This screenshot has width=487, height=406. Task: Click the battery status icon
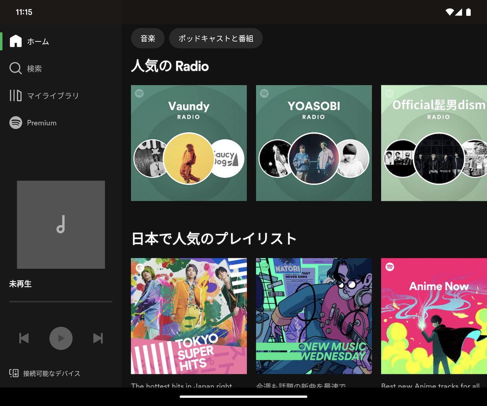[x=468, y=12]
